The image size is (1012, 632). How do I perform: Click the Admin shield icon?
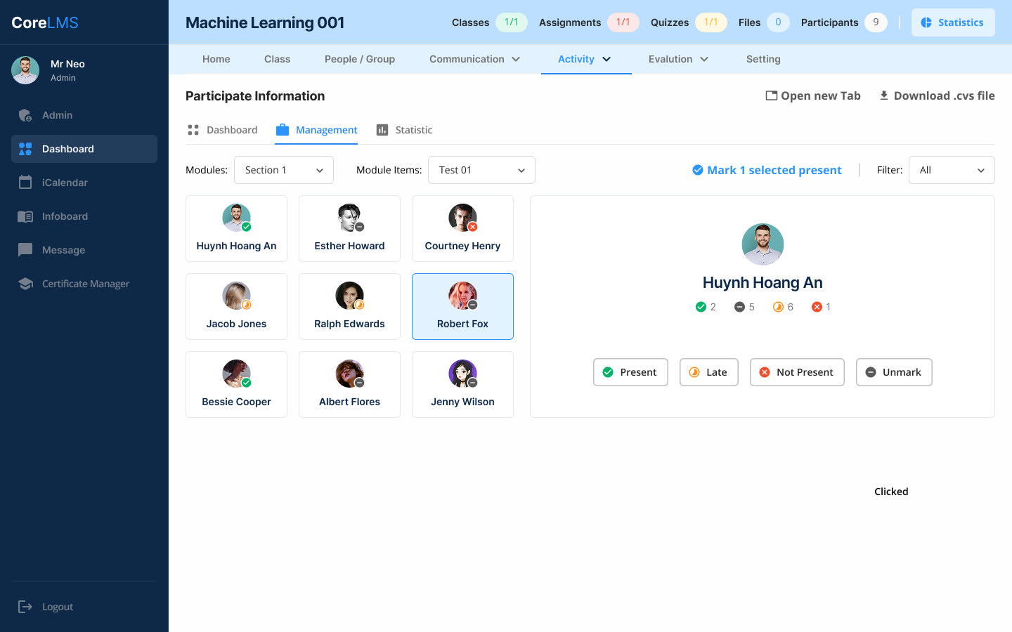click(x=25, y=115)
